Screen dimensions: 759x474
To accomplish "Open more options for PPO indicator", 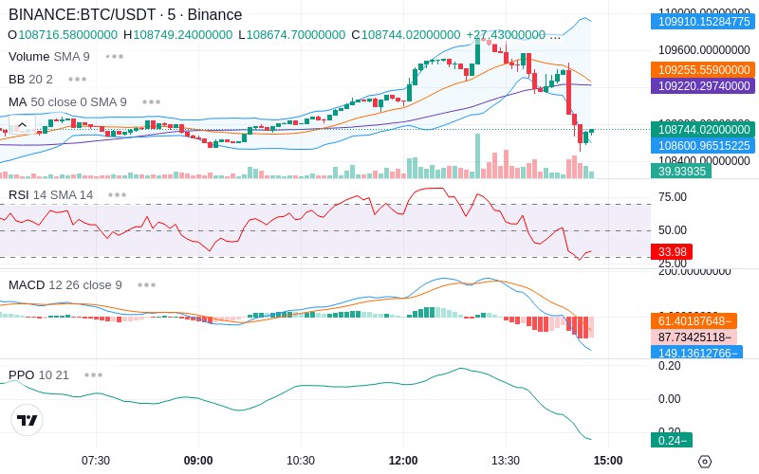I will pos(93,374).
